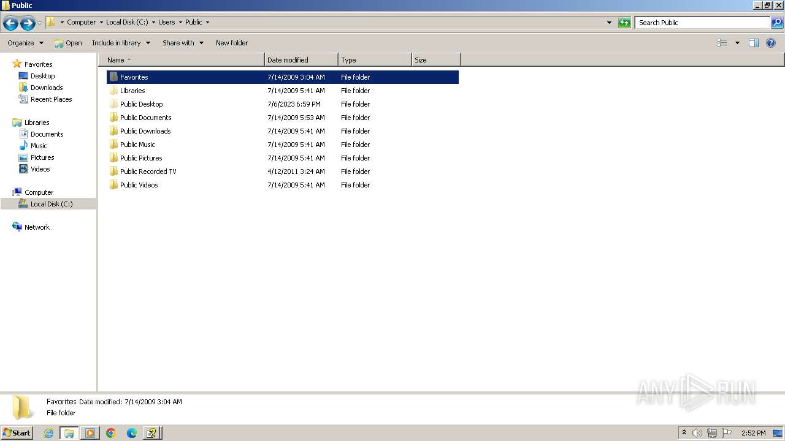
Task: Open the volume speaker tray icon
Action: 697,433
